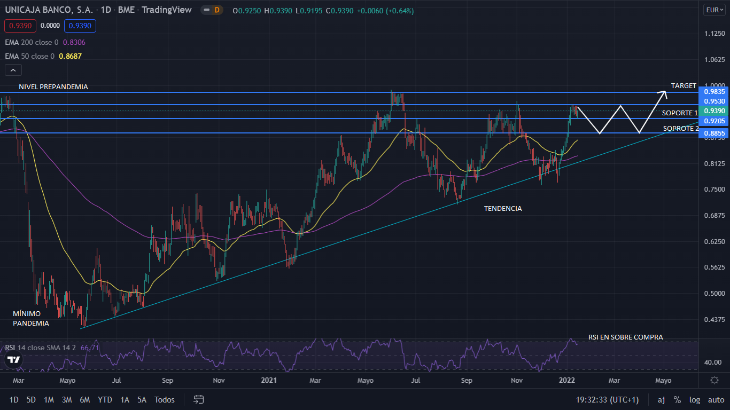Collapse the indicator legend with chevron
Screen dimensions: 730x410
[13, 70]
